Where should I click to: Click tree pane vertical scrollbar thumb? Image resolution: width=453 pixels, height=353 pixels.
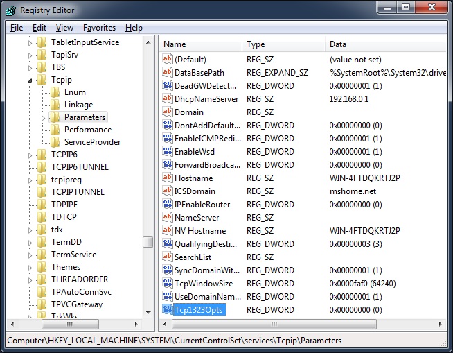148,242
